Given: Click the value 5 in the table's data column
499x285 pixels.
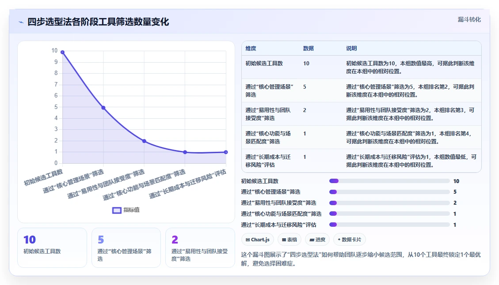Looking at the screenshot, I should (x=305, y=87).
